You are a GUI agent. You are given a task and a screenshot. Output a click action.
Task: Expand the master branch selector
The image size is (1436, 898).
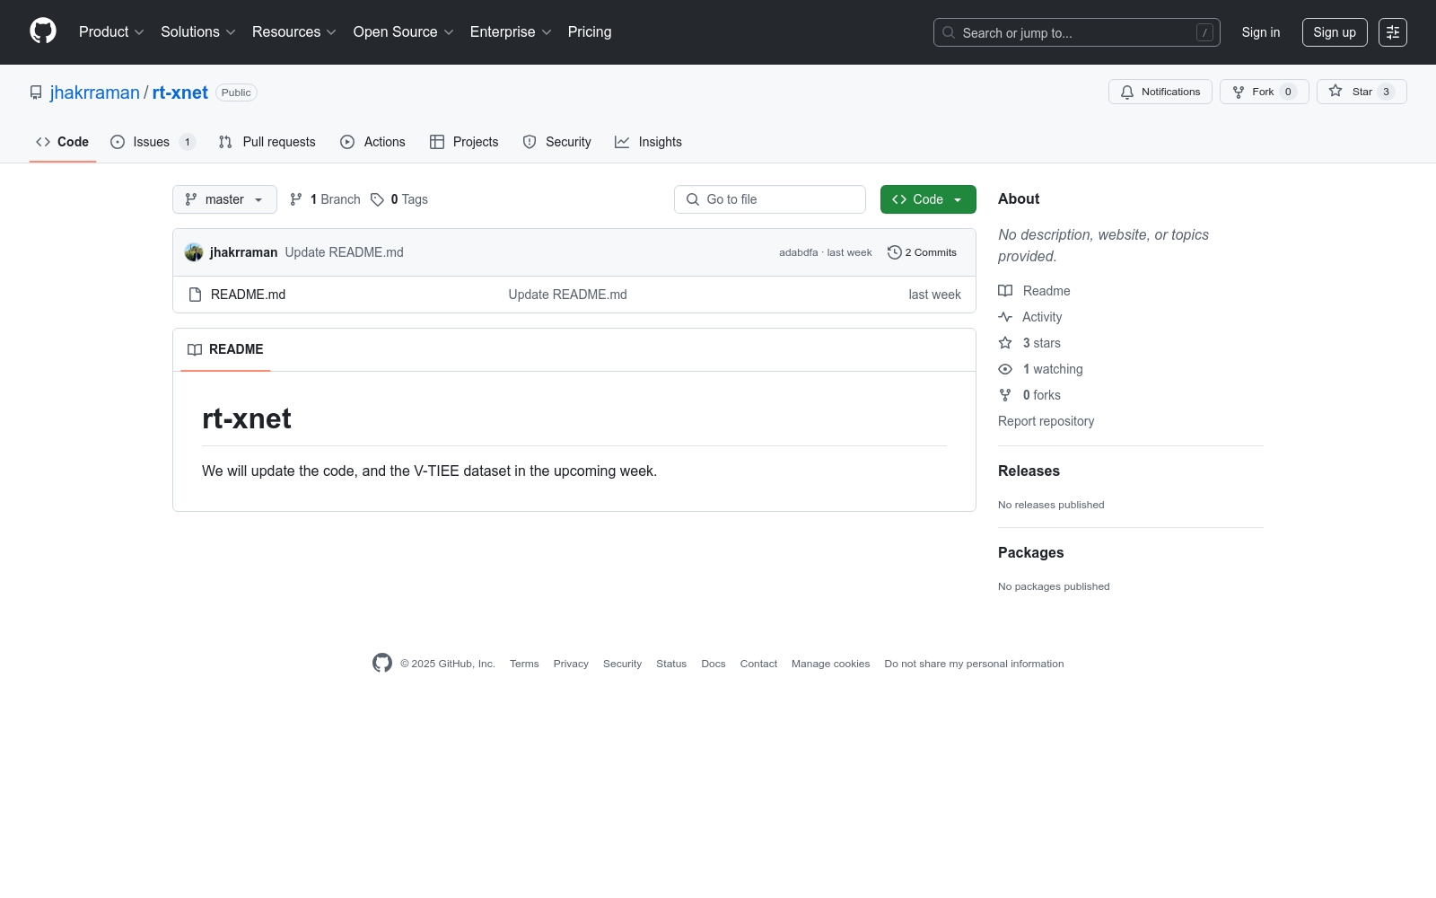(224, 199)
